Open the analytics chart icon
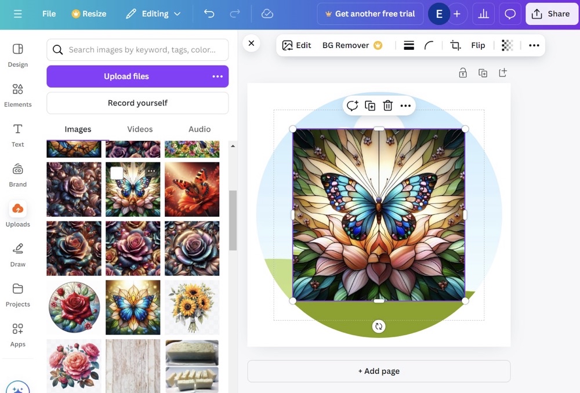The image size is (580, 393). [484, 14]
